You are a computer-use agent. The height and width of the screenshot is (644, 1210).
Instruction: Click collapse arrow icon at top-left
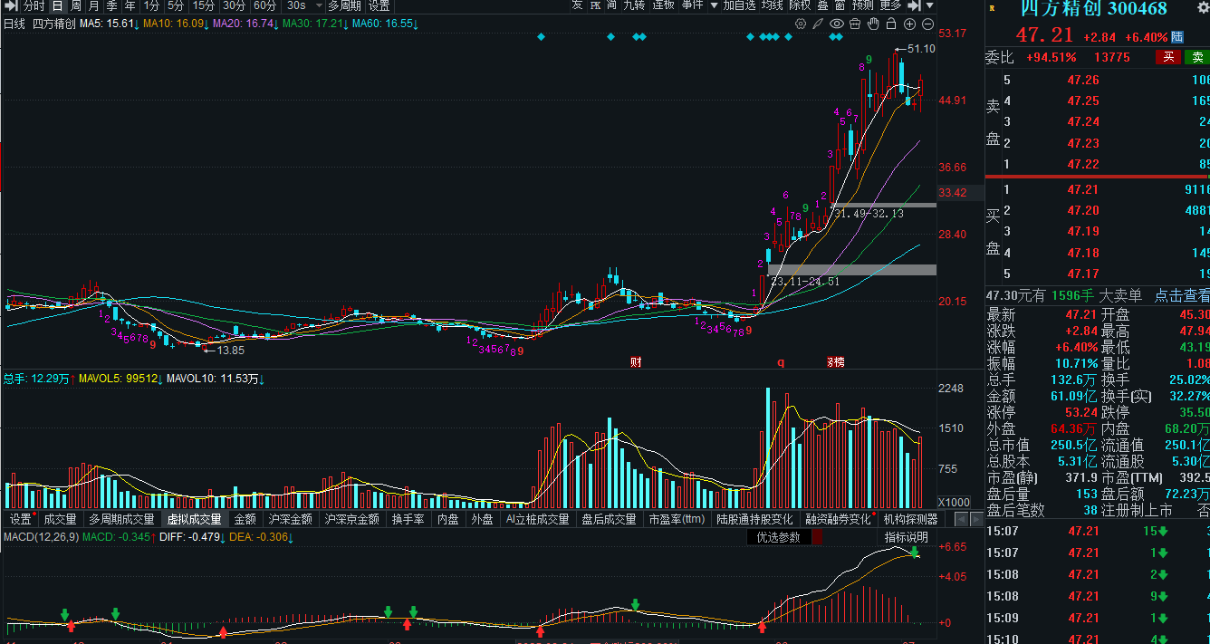pyautogui.click(x=9, y=5)
